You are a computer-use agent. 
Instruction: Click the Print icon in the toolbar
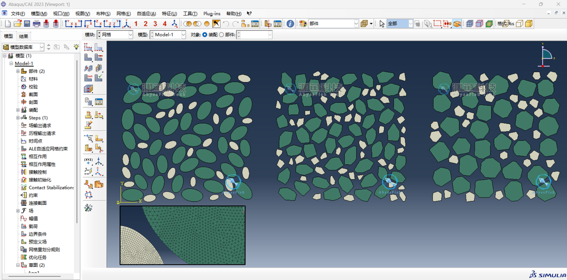tap(37, 24)
